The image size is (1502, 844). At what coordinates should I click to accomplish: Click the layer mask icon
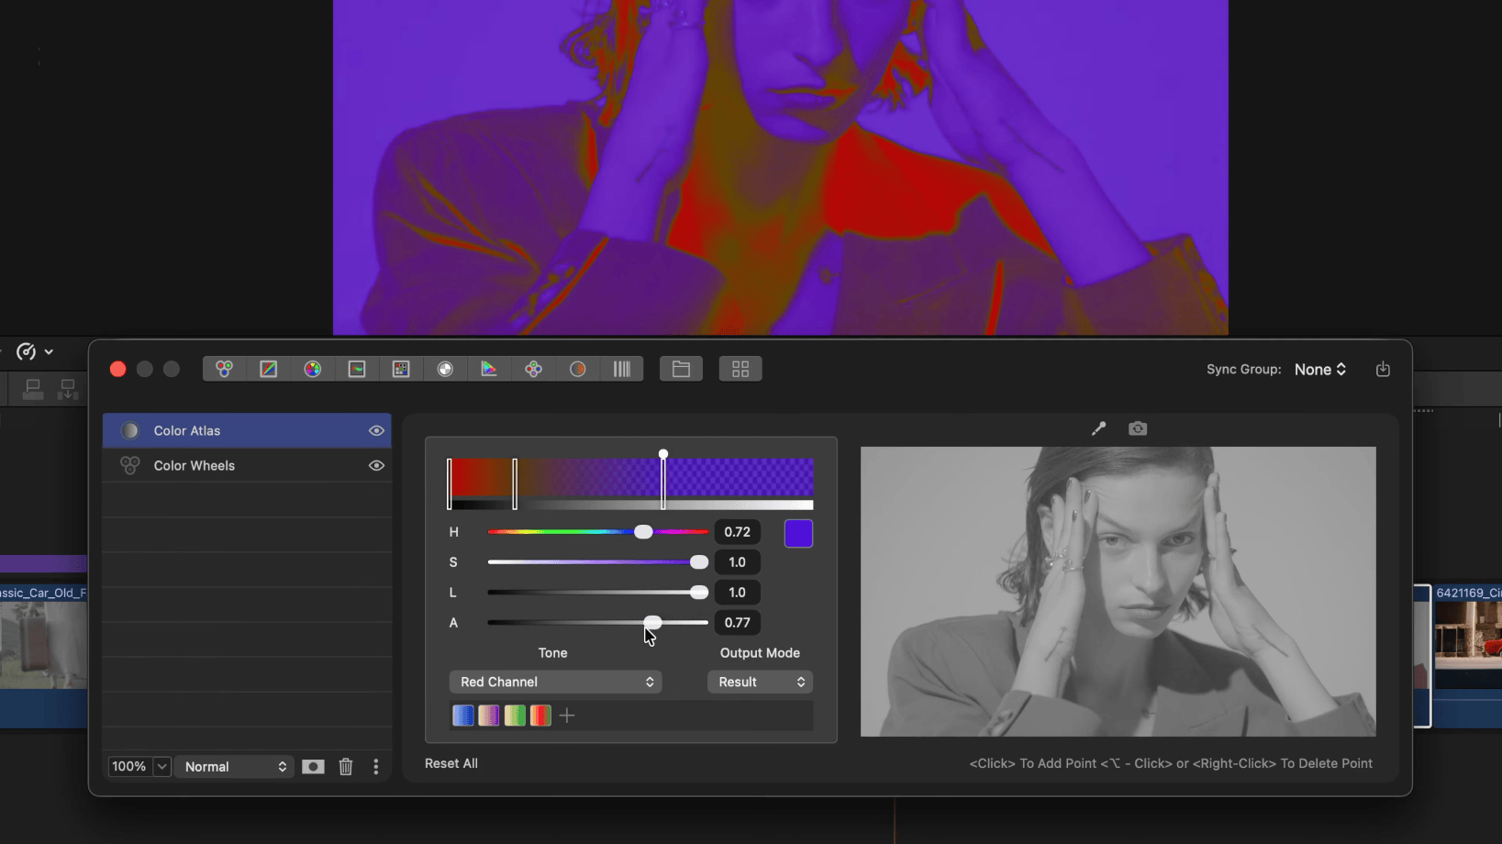point(313,767)
